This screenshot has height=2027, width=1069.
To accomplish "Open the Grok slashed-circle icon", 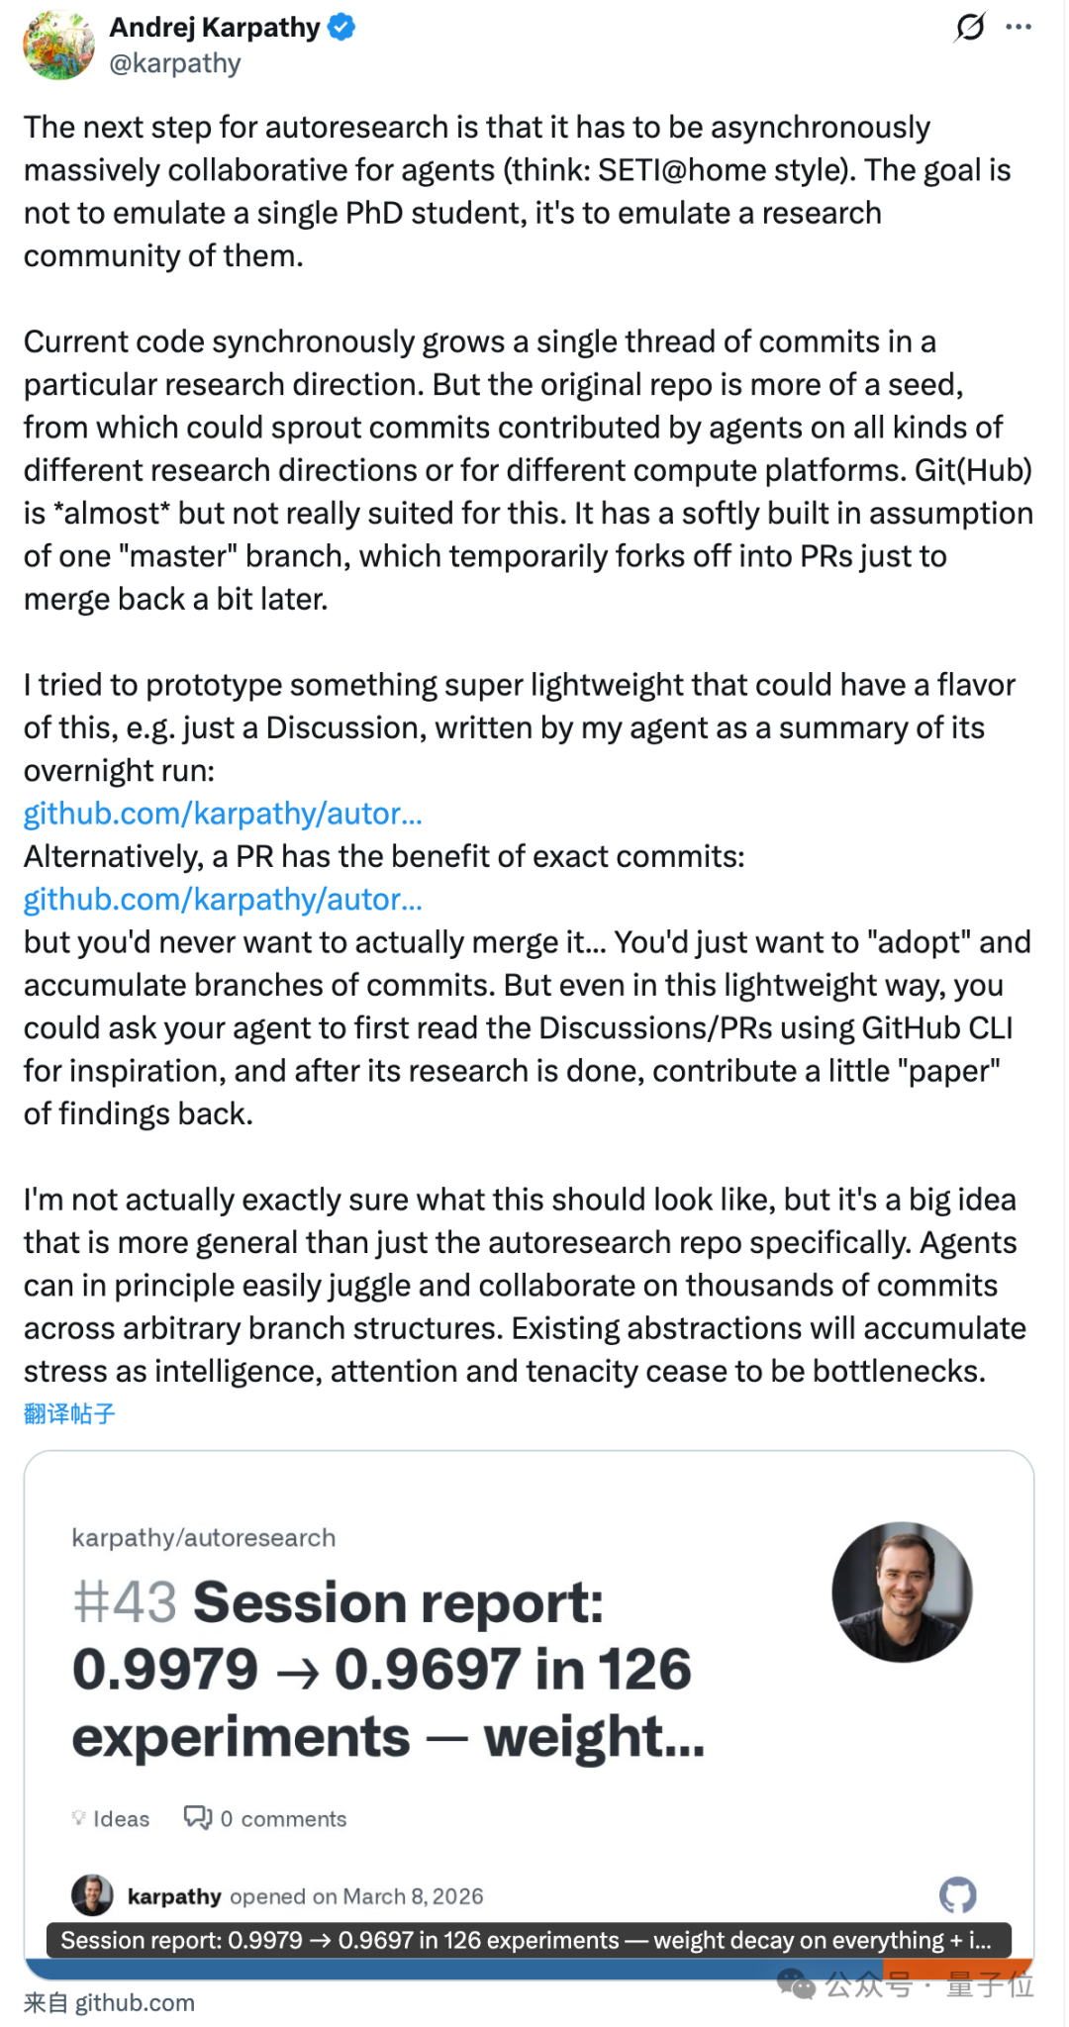I will [970, 27].
